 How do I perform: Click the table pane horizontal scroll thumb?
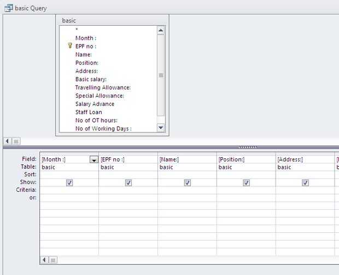(16, 141)
